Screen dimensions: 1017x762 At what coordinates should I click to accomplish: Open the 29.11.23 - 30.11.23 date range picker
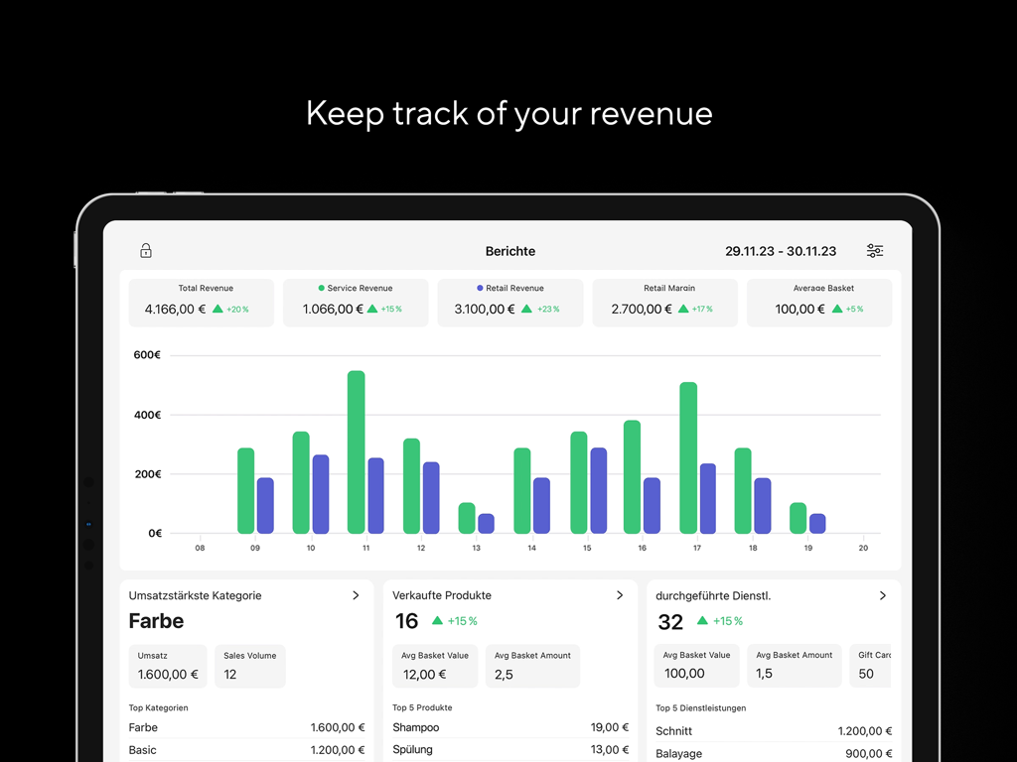[782, 251]
